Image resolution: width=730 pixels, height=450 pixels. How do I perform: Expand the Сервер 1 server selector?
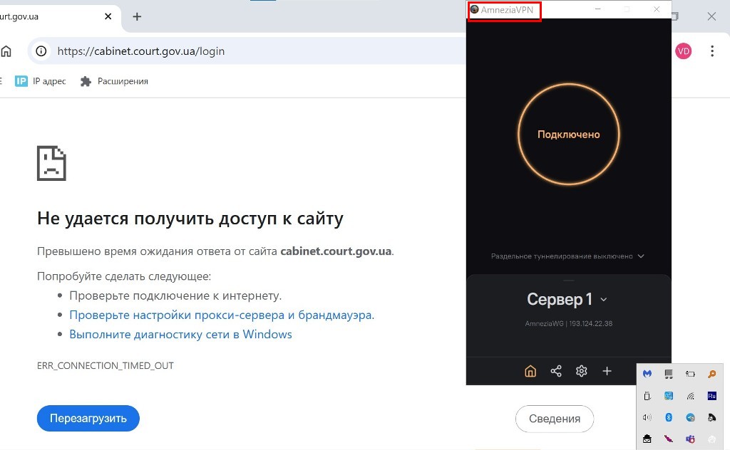click(567, 300)
